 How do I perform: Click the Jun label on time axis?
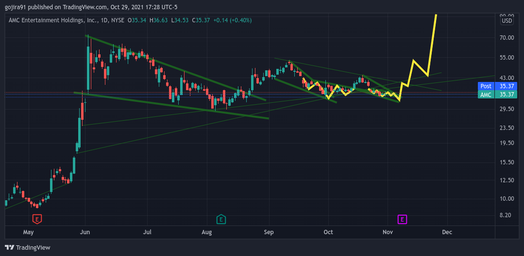pos(85,232)
